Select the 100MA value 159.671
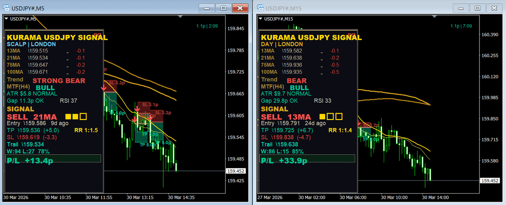 pos(38,72)
